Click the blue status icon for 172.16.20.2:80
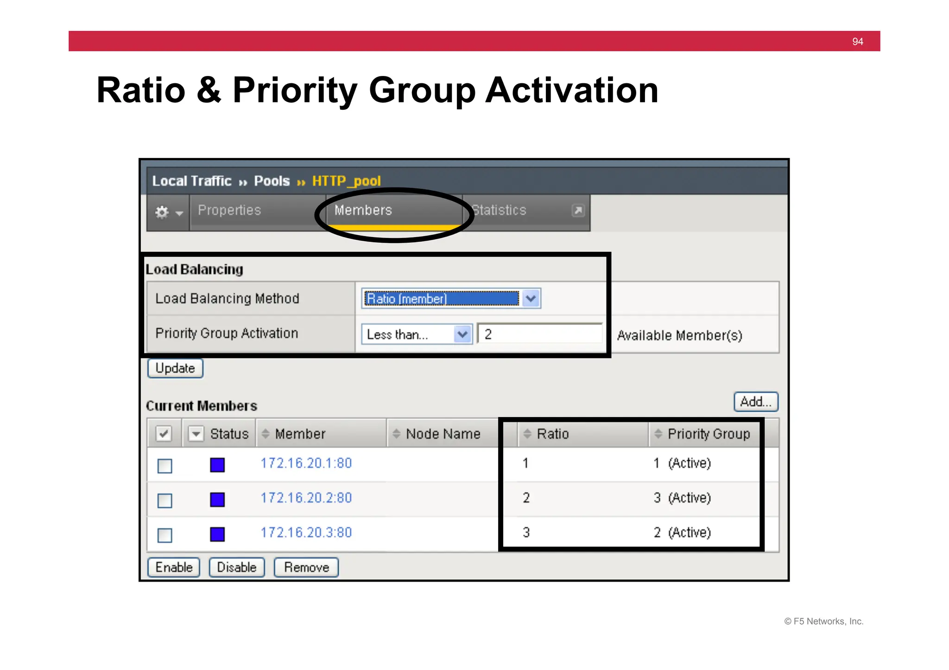This screenshot has height=670, width=949. point(217,500)
